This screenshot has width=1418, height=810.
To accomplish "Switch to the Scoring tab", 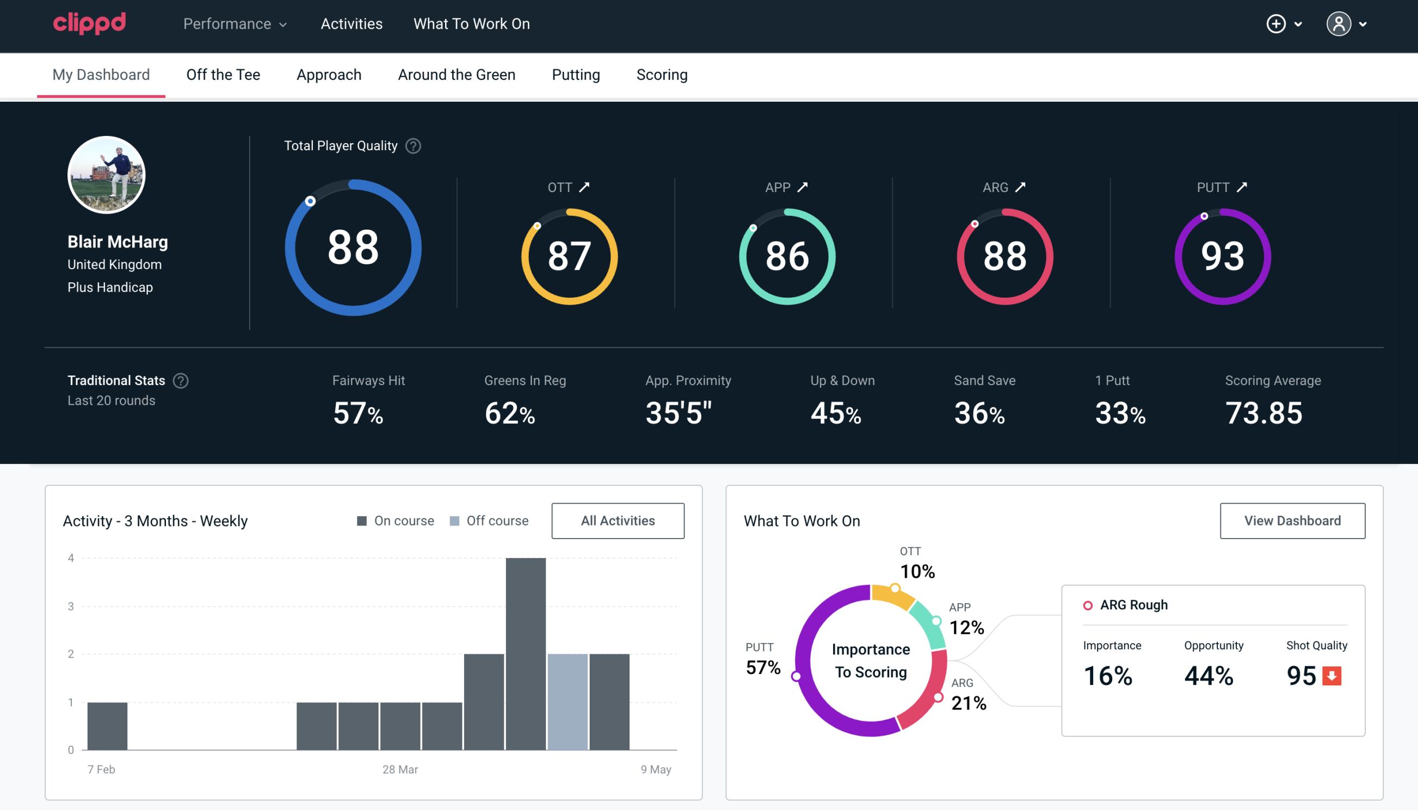I will [x=662, y=74].
